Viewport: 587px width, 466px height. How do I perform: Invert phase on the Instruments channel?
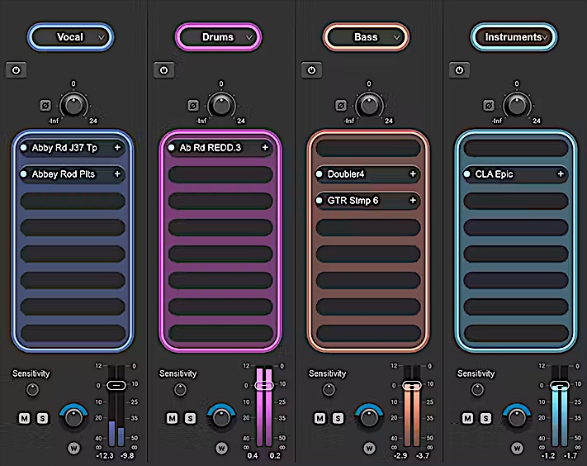click(x=489, y=106)
